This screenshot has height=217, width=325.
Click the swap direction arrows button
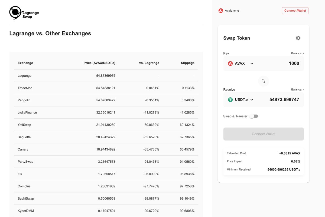tap(264, 81)
